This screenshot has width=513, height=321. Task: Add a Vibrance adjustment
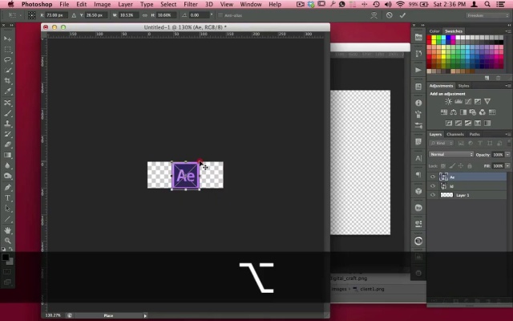point(487,102)
